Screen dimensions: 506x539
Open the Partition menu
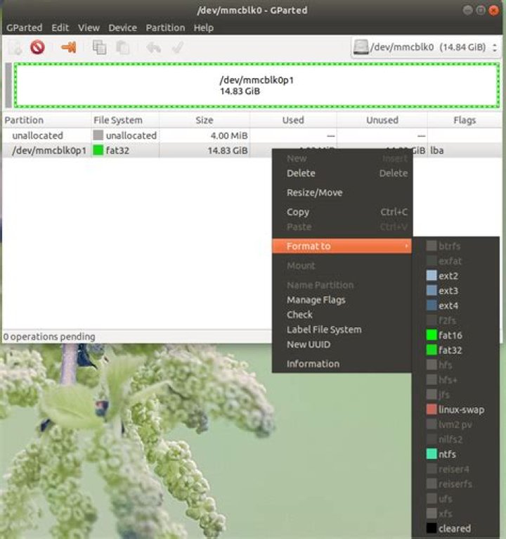pyautogui.click(x=165, y=27)
